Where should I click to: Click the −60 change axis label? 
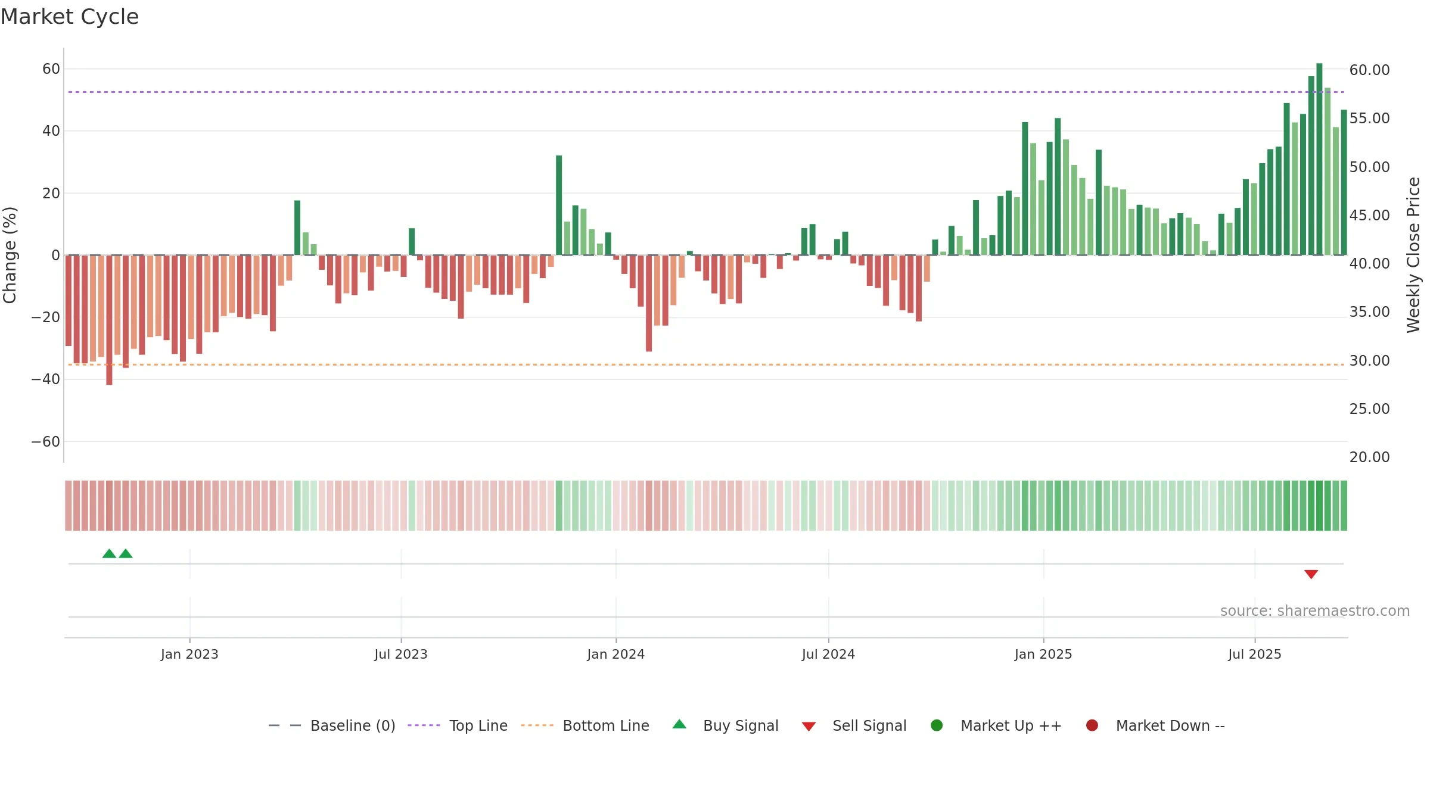pos(46,441)
